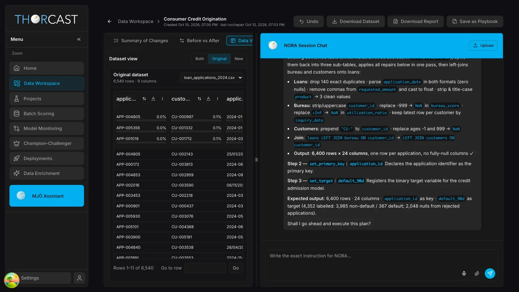Sort the custo... column
519x292 pixels.
pyautogui.click(x=199, y=99)
